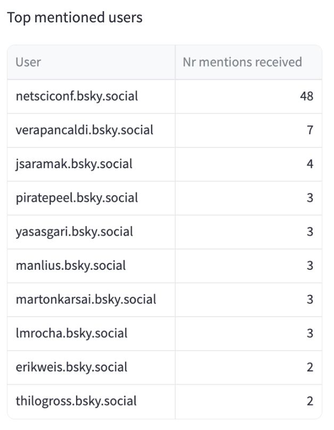Click the mentions value 7 cell
The height and width of the screenshot is (430, 334).
248,130
